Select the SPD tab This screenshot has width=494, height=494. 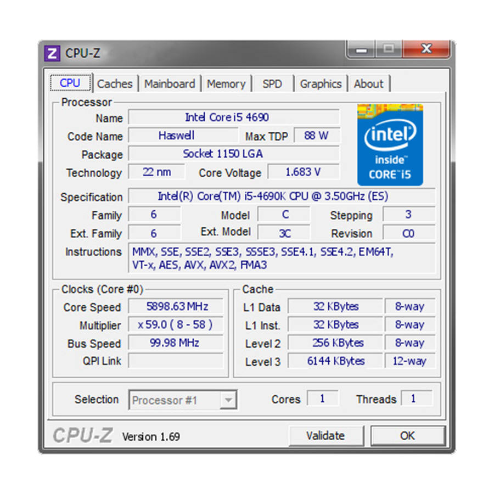click(x=272, y=84)
